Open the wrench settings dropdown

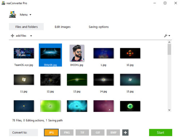(167, 36)
